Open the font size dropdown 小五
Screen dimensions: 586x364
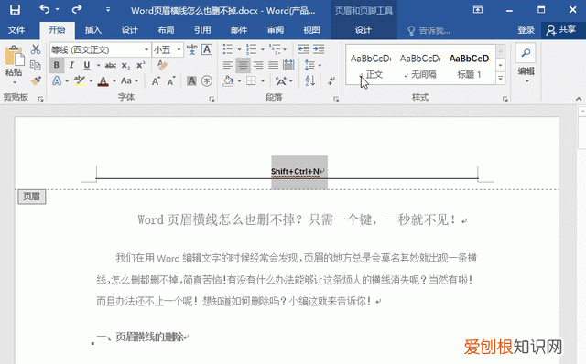click(179, 49)
